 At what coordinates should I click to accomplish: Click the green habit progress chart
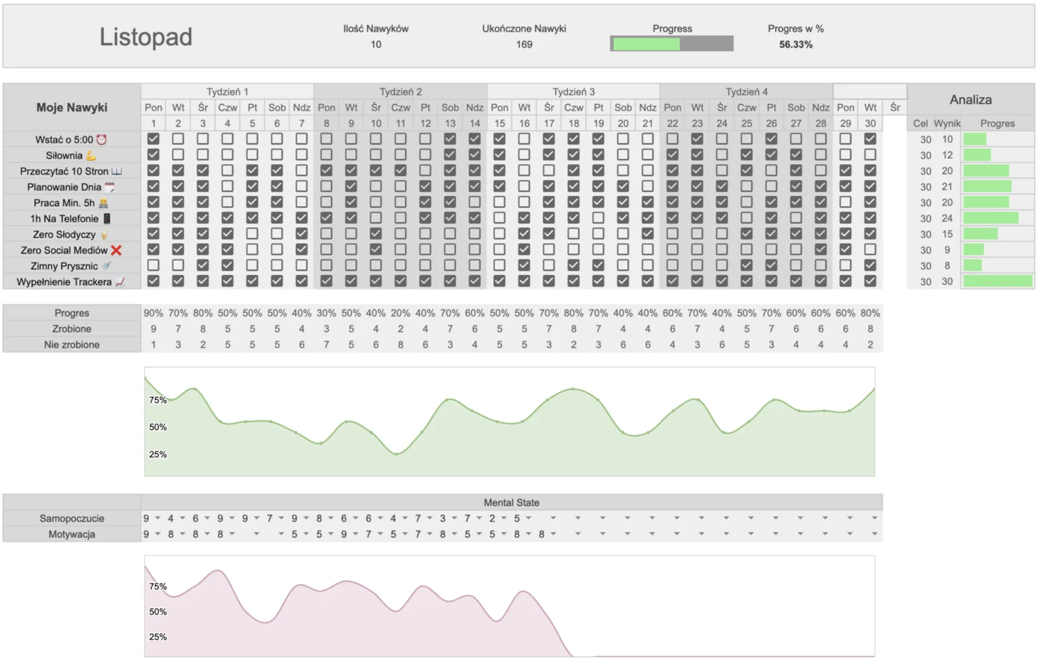coord(509,421)
